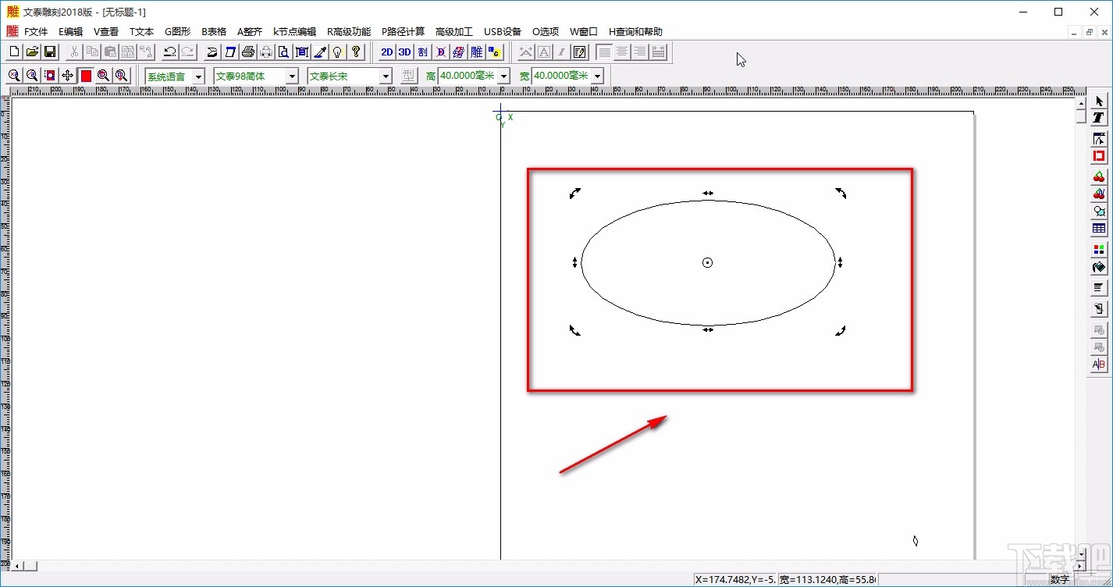Open the P路径计算 menu
This screenshot has width=1113, height=587.
pyautogui.click(x=403, y=32)
